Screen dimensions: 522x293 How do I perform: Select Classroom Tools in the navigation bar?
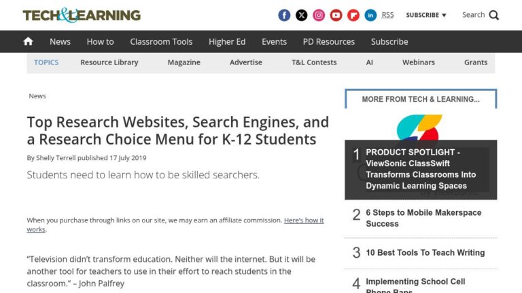pyautogui.click(x=161, y=41)
